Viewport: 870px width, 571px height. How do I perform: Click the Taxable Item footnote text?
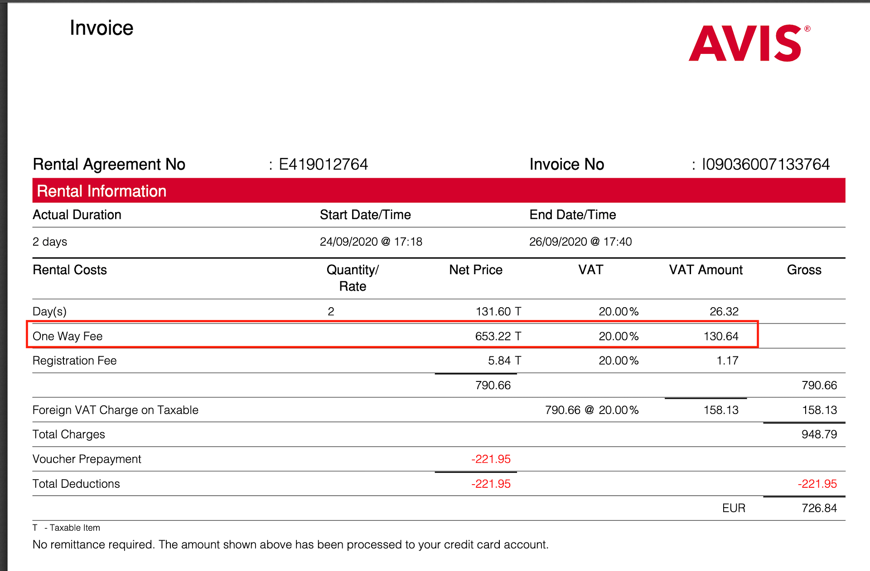[x=75, y=528]
